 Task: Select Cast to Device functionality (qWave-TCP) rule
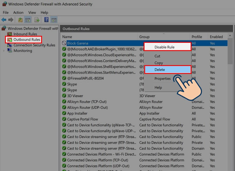[101, 125]
